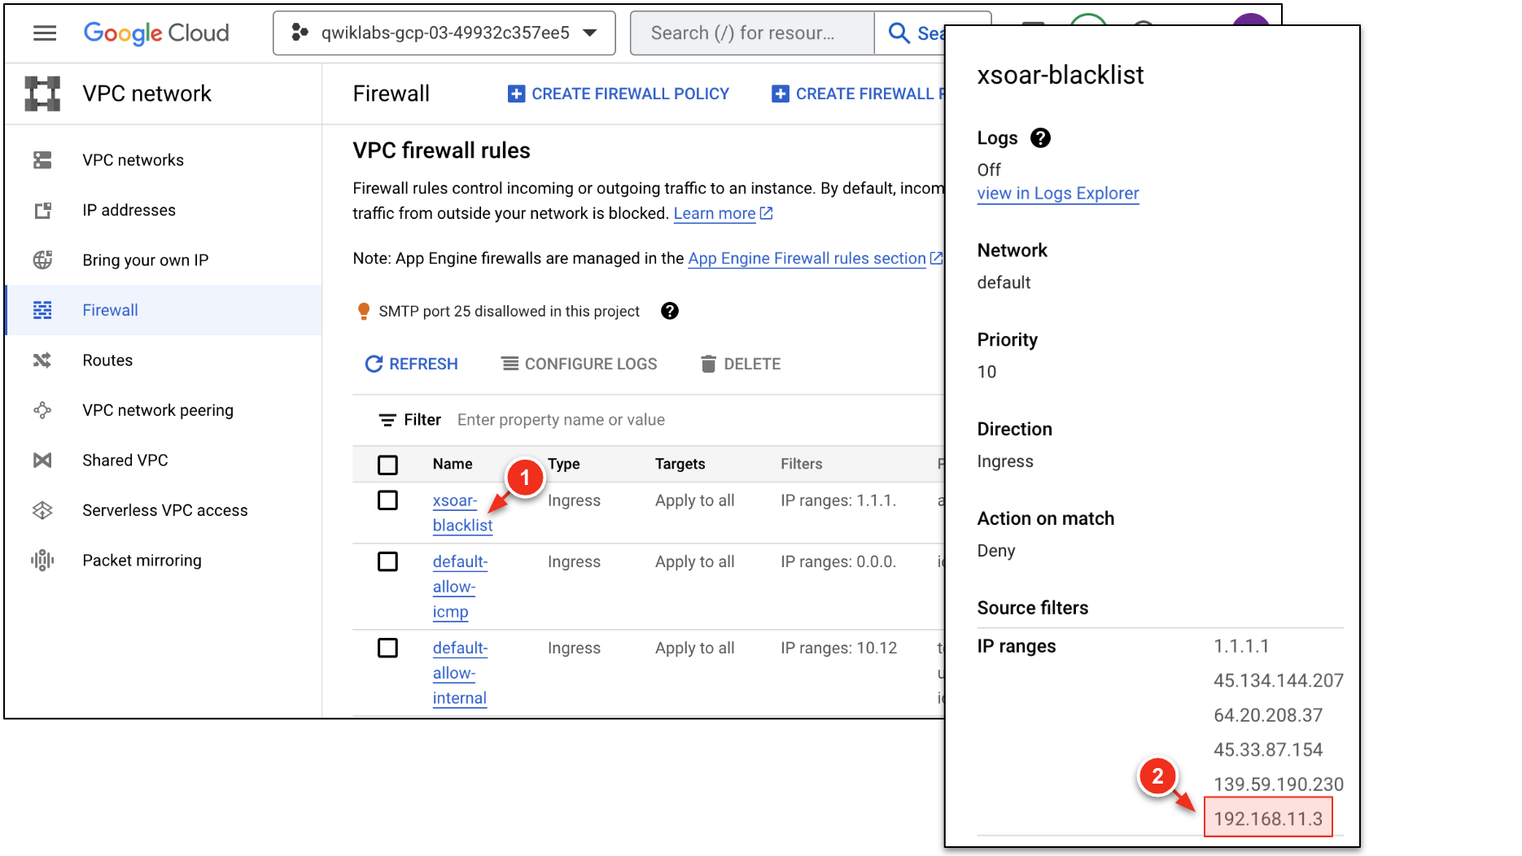Click the view in Logs Explorer link
This screenshot has height=856, width=1522.
[x=1057, y=194]
